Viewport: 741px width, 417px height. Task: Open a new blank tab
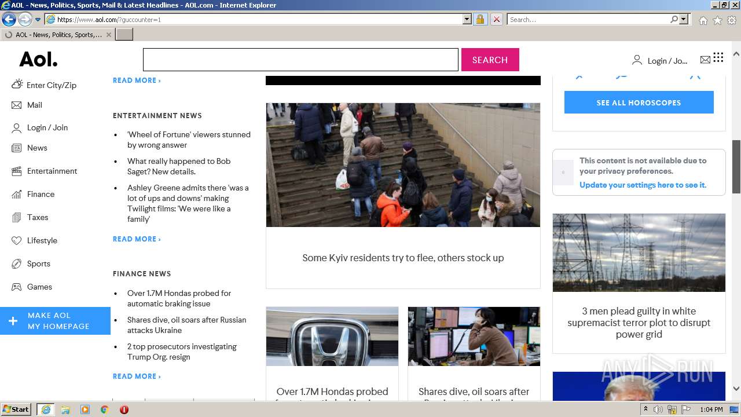pyautogui.click(x=124, y=35)
